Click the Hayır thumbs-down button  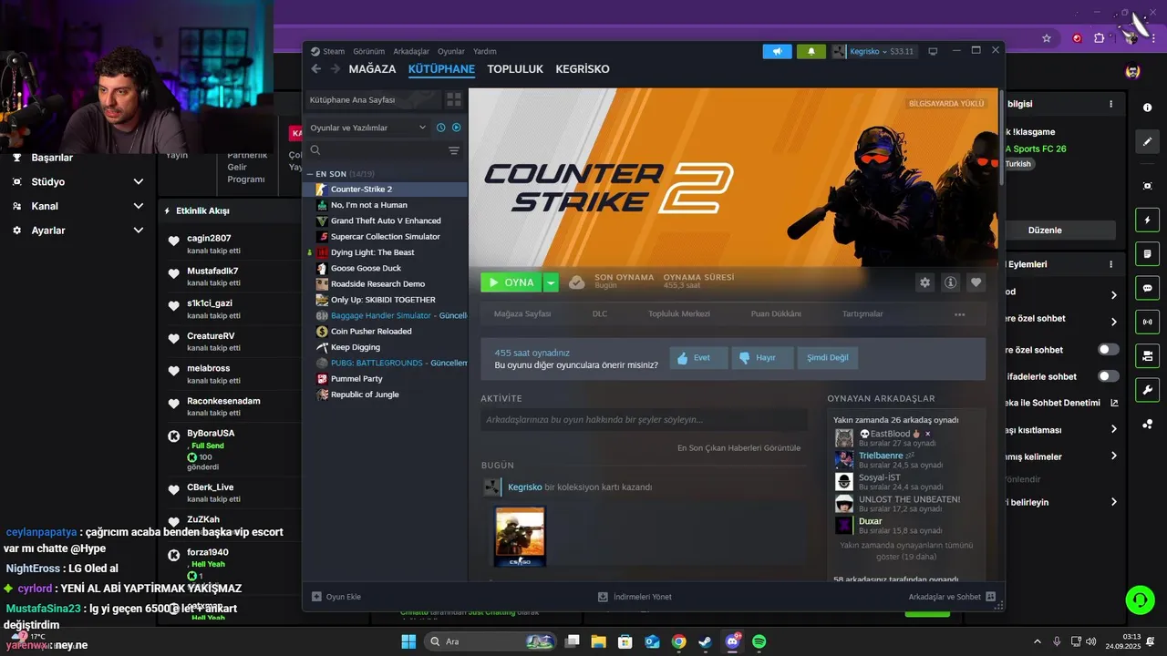coord(762,357)
